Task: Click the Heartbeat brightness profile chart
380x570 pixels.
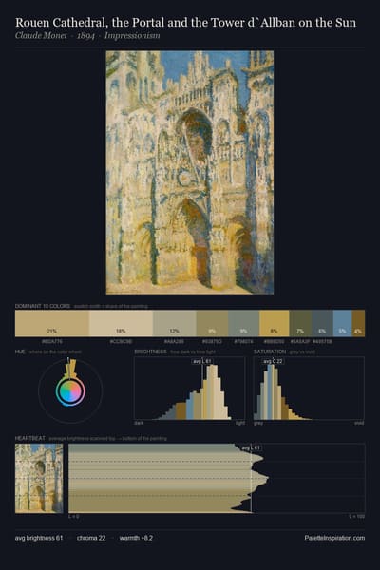Action: click(x=217, y=479)
